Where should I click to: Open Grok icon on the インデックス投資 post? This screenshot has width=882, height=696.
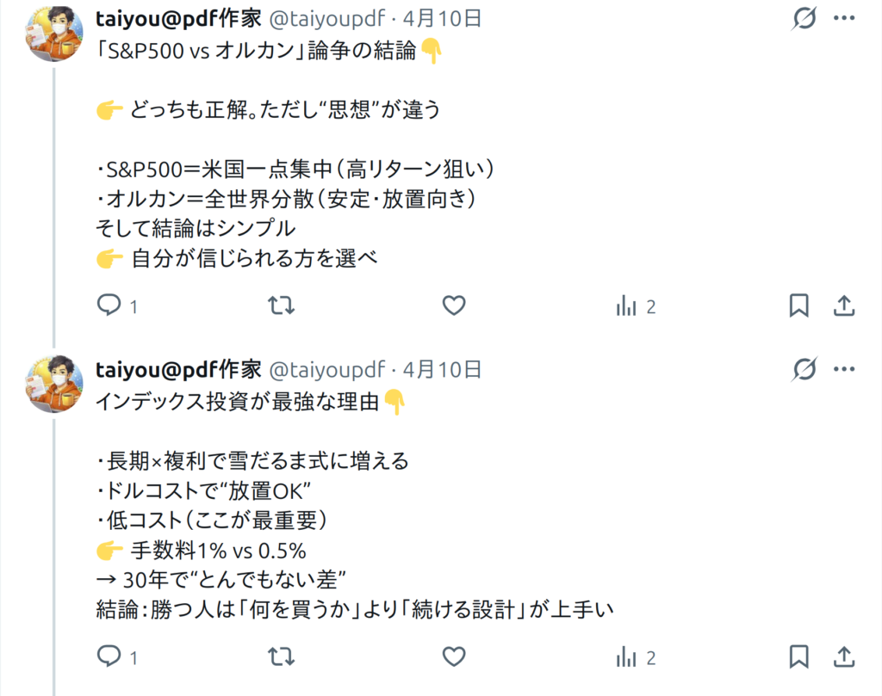click(804, 370)
